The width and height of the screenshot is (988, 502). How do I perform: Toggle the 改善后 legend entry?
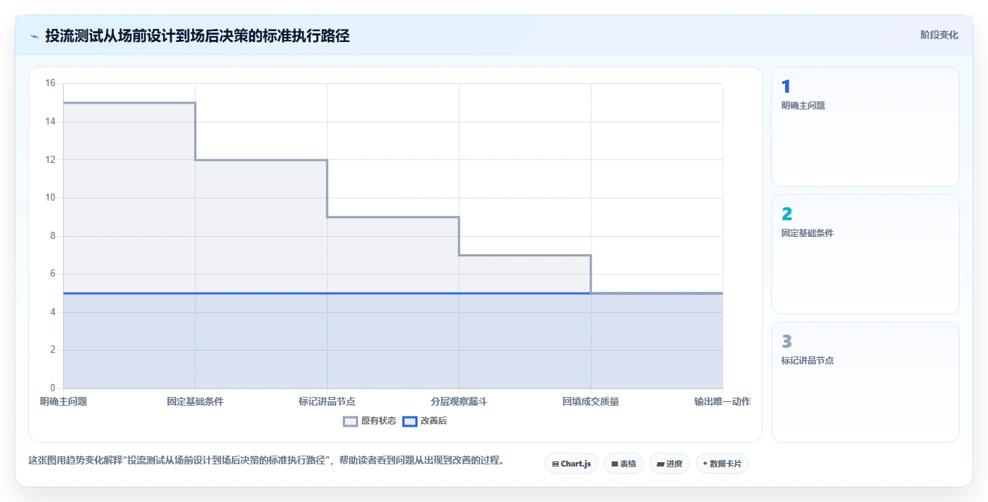(x=425, y=421)
